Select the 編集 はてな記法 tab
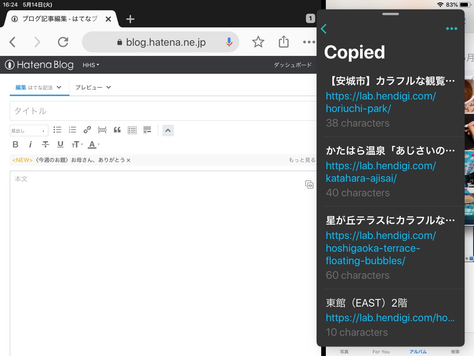Viewport: 474px width, 356px height. click(39, 87)
